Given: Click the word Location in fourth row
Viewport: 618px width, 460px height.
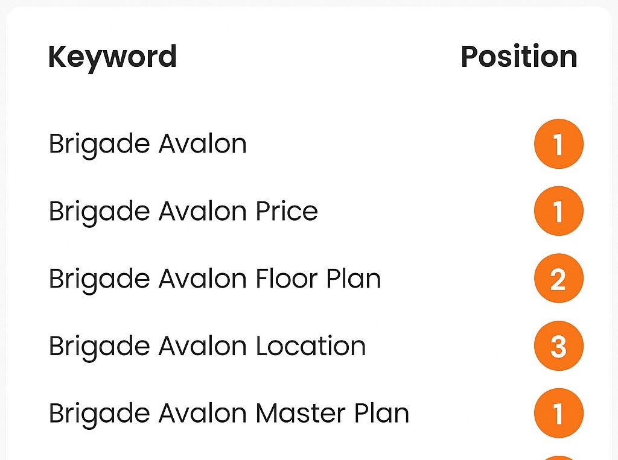Looking at the screenshot, I should click(x=311, y=346).
